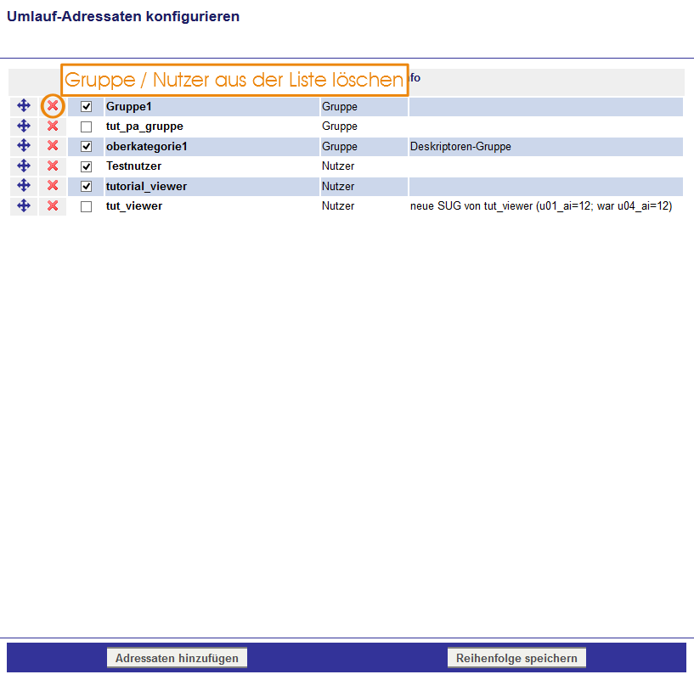Tick the tut_viewer checkbox
The height and width of the screenshot is (680, 694).
tap(87, 206)
